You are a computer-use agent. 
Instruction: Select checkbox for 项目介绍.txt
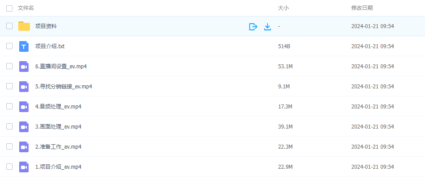(x=9, y=46)
